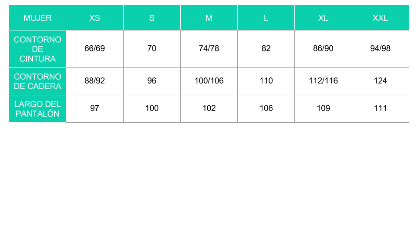Viewport: 418px width, 235px height.
Task: Click the 94/98 waist cell
Action: pyautogui.click(x=381, y=49)
